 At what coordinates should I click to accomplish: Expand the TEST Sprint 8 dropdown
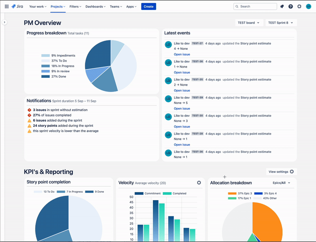pyautogui.click(x=281, y=23)
